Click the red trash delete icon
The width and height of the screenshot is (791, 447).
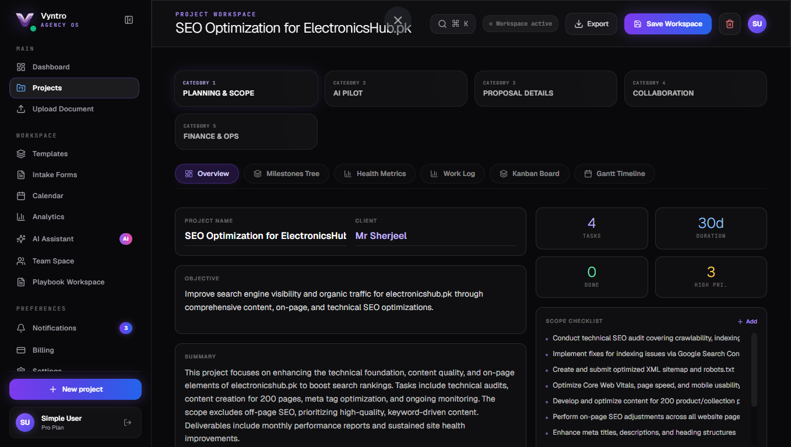(x=730, y=24)
